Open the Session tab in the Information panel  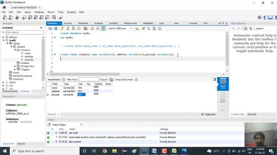click(21, 144)
